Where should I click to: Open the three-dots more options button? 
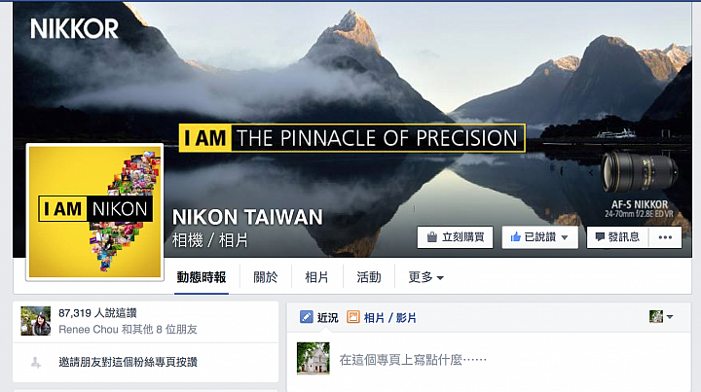click(665, 237)
